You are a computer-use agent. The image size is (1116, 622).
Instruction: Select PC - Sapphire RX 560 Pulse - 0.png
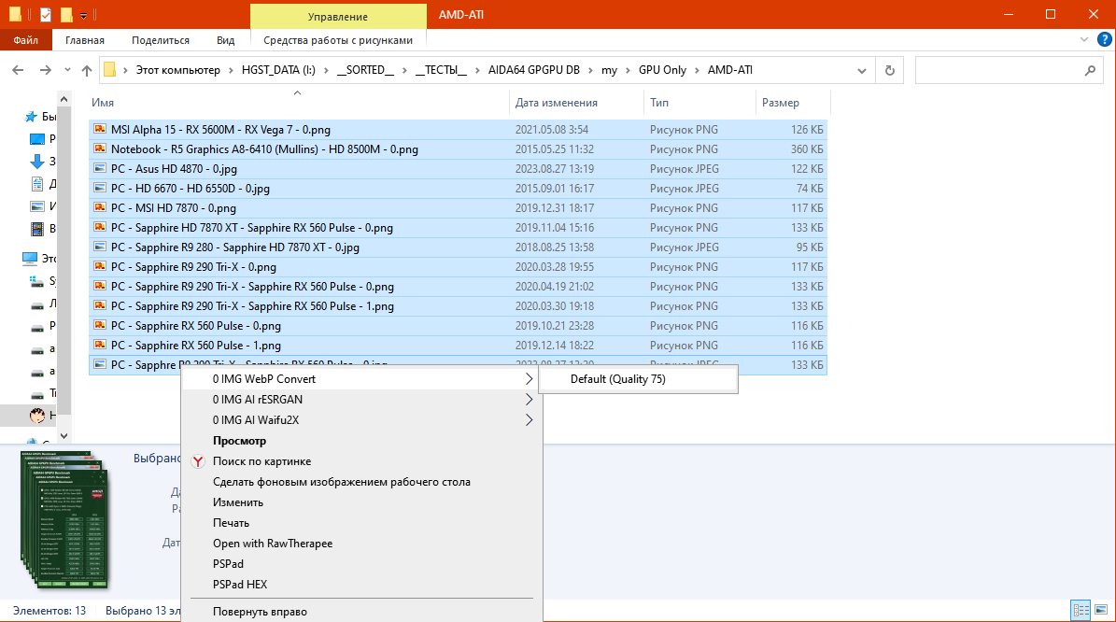point(196,325)
